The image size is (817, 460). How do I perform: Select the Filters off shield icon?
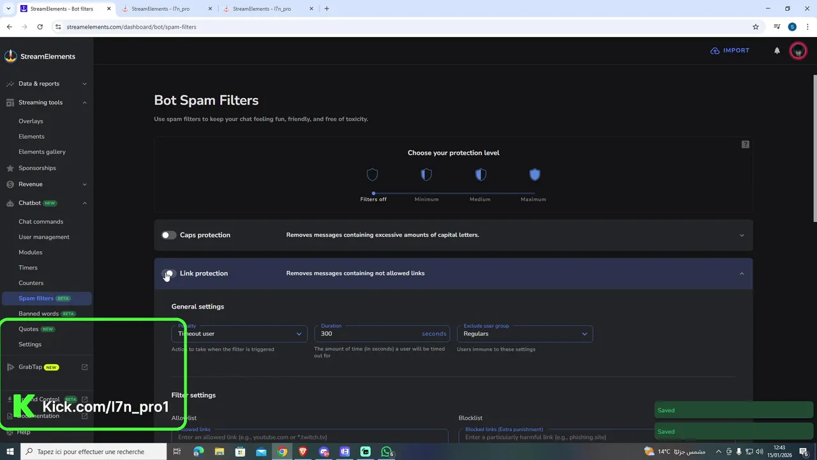click(x=372, y=174)
